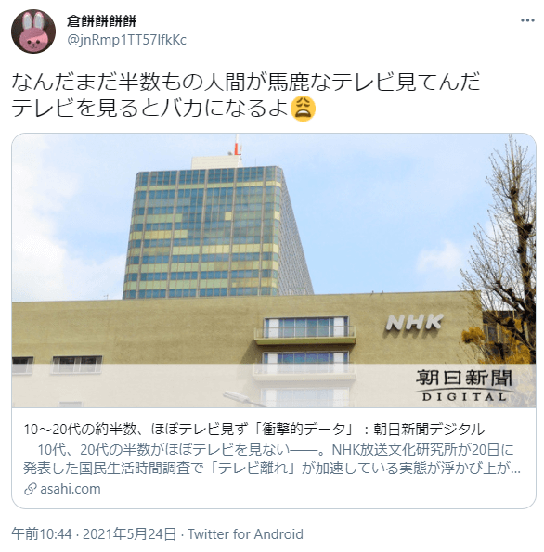Open article headline 10〜20代の約半数
Screen dimensions: 544x552
coord(254,430)
